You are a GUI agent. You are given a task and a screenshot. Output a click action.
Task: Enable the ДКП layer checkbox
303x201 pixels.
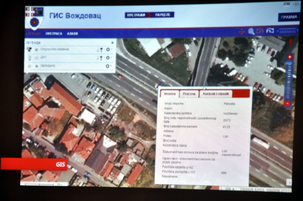[36, 58]
